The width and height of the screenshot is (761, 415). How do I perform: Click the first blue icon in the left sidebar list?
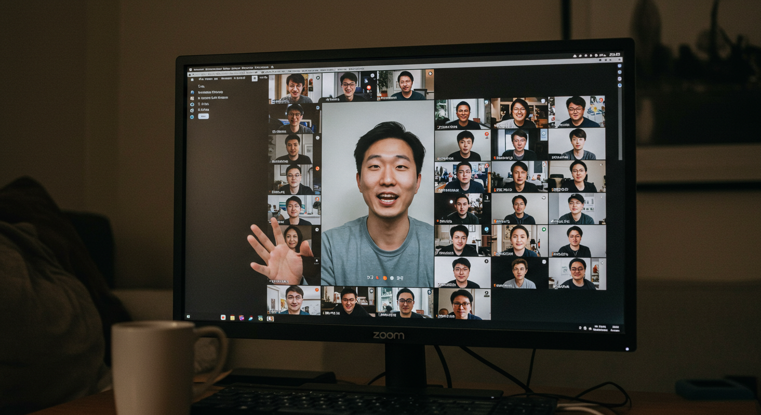192,92
